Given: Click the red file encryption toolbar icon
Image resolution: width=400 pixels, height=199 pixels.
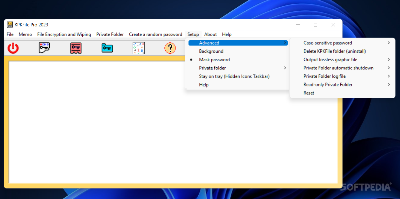Looking at the screenshot, I should (76, 48).
